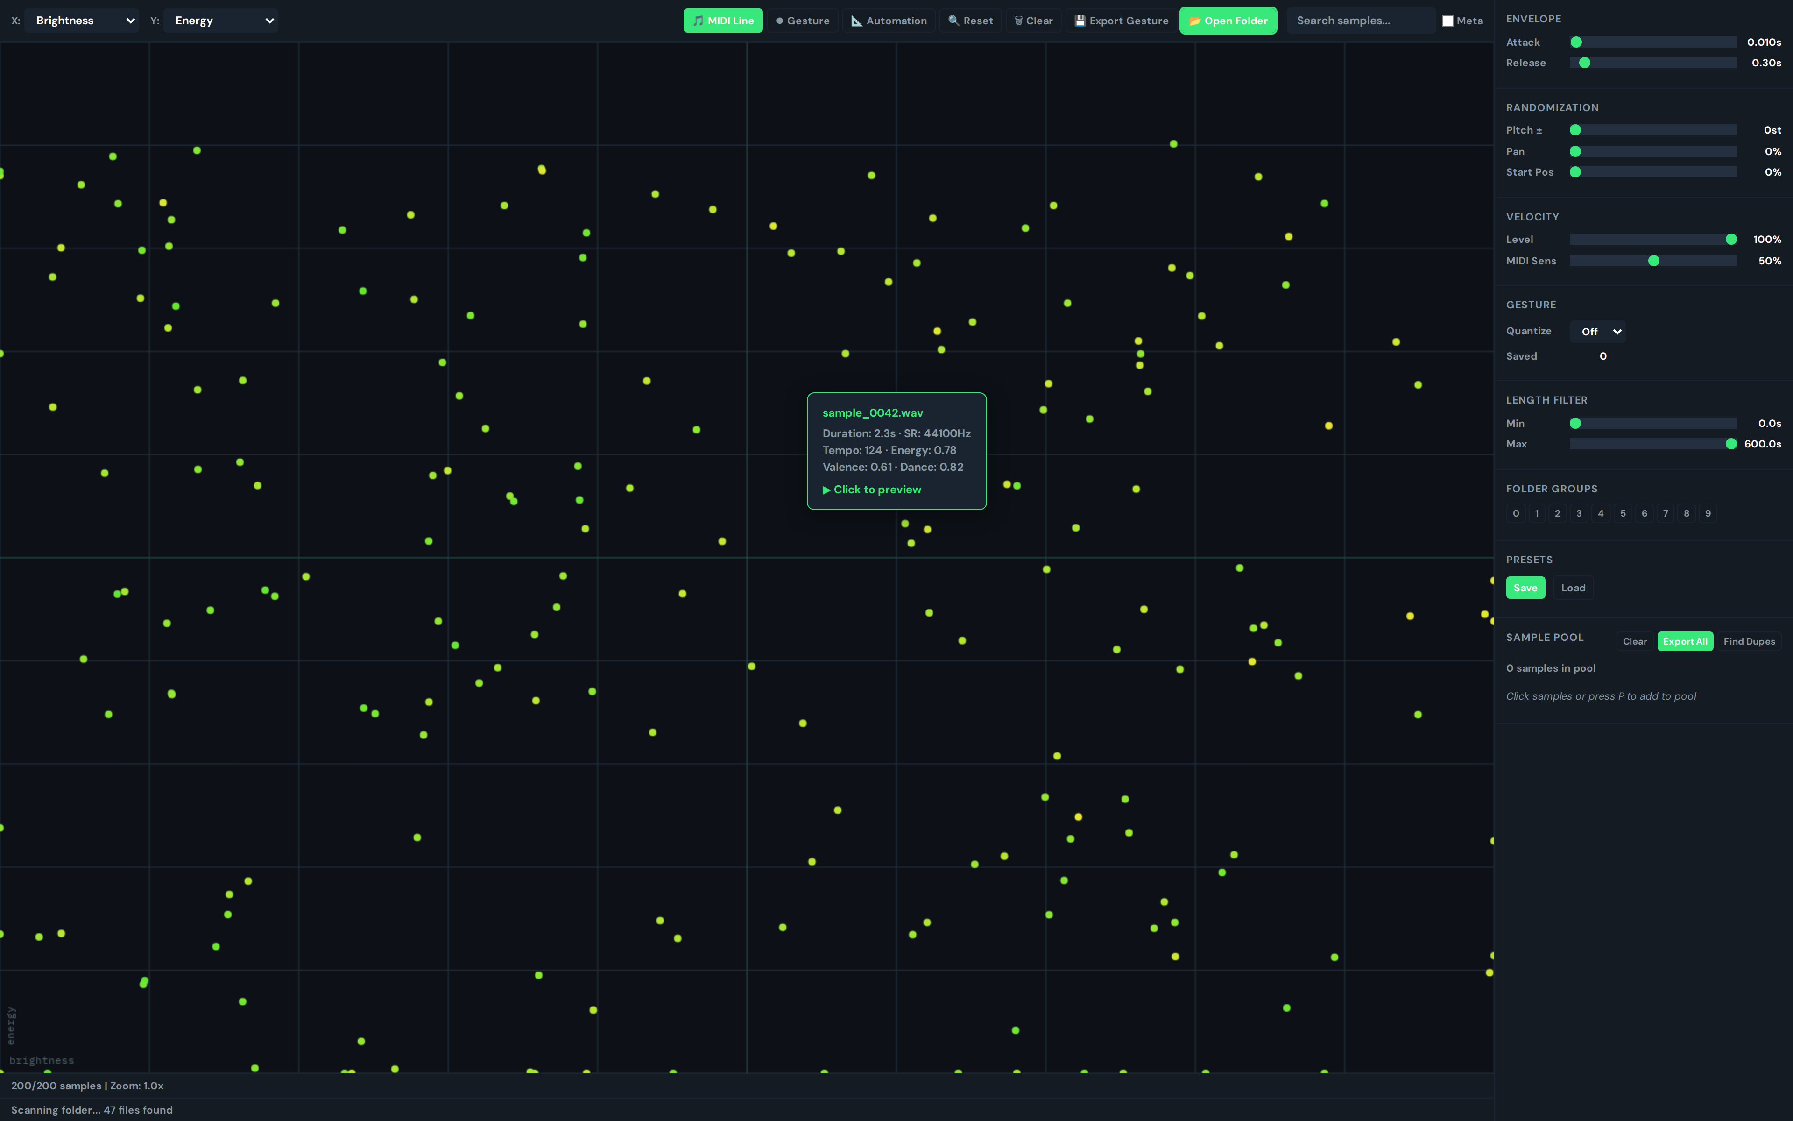Save the current preset
1793x1121 pixels.
(x=1525, y=588)
